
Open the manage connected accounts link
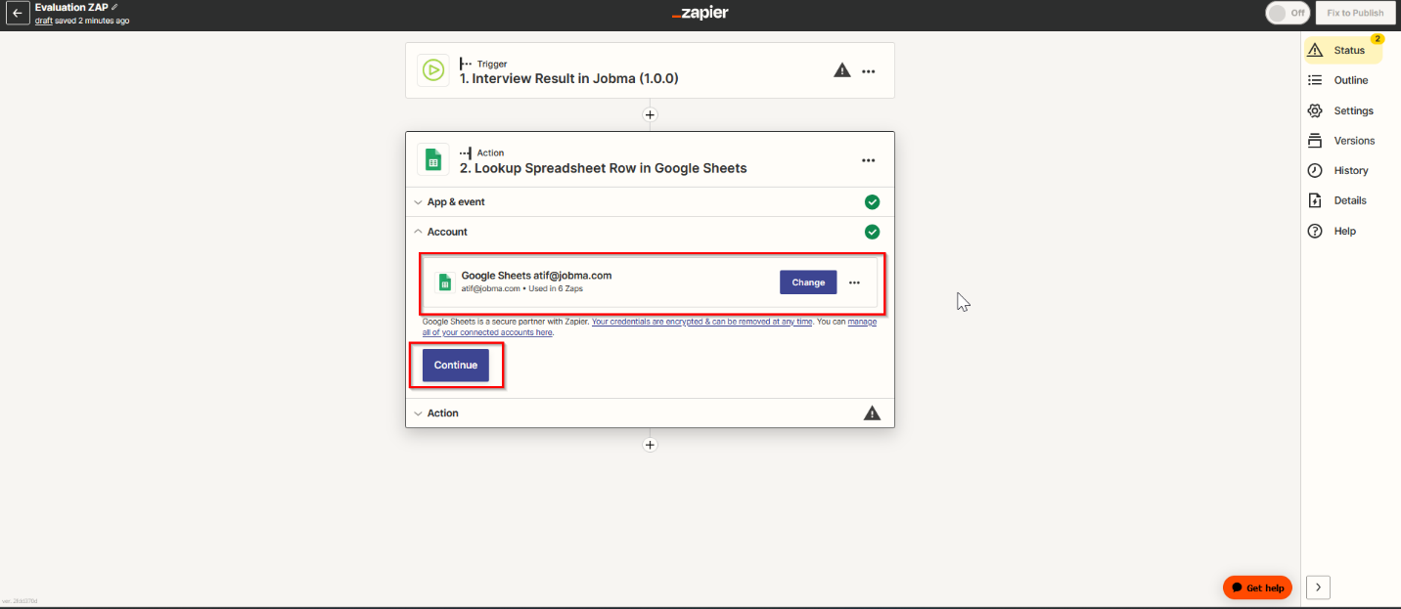pyautogui.click(x=651, y=326)
